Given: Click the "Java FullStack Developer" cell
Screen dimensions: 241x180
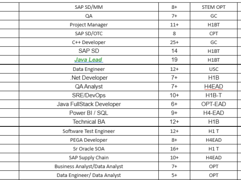Looking at the screenshot, I should click(88, 104).
